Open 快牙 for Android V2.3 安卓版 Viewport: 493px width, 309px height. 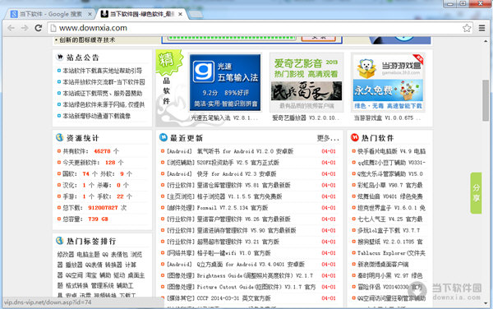point(237,174)
